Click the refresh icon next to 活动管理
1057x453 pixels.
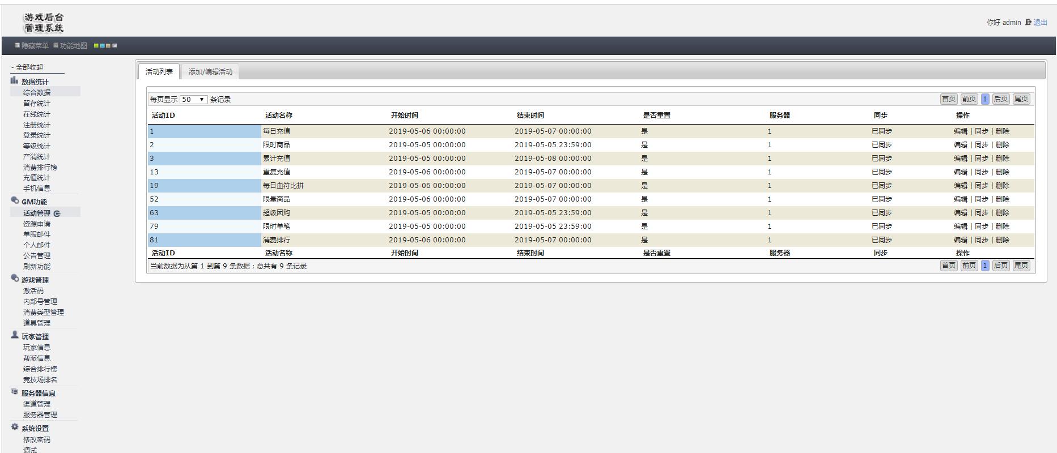point(57,213)
